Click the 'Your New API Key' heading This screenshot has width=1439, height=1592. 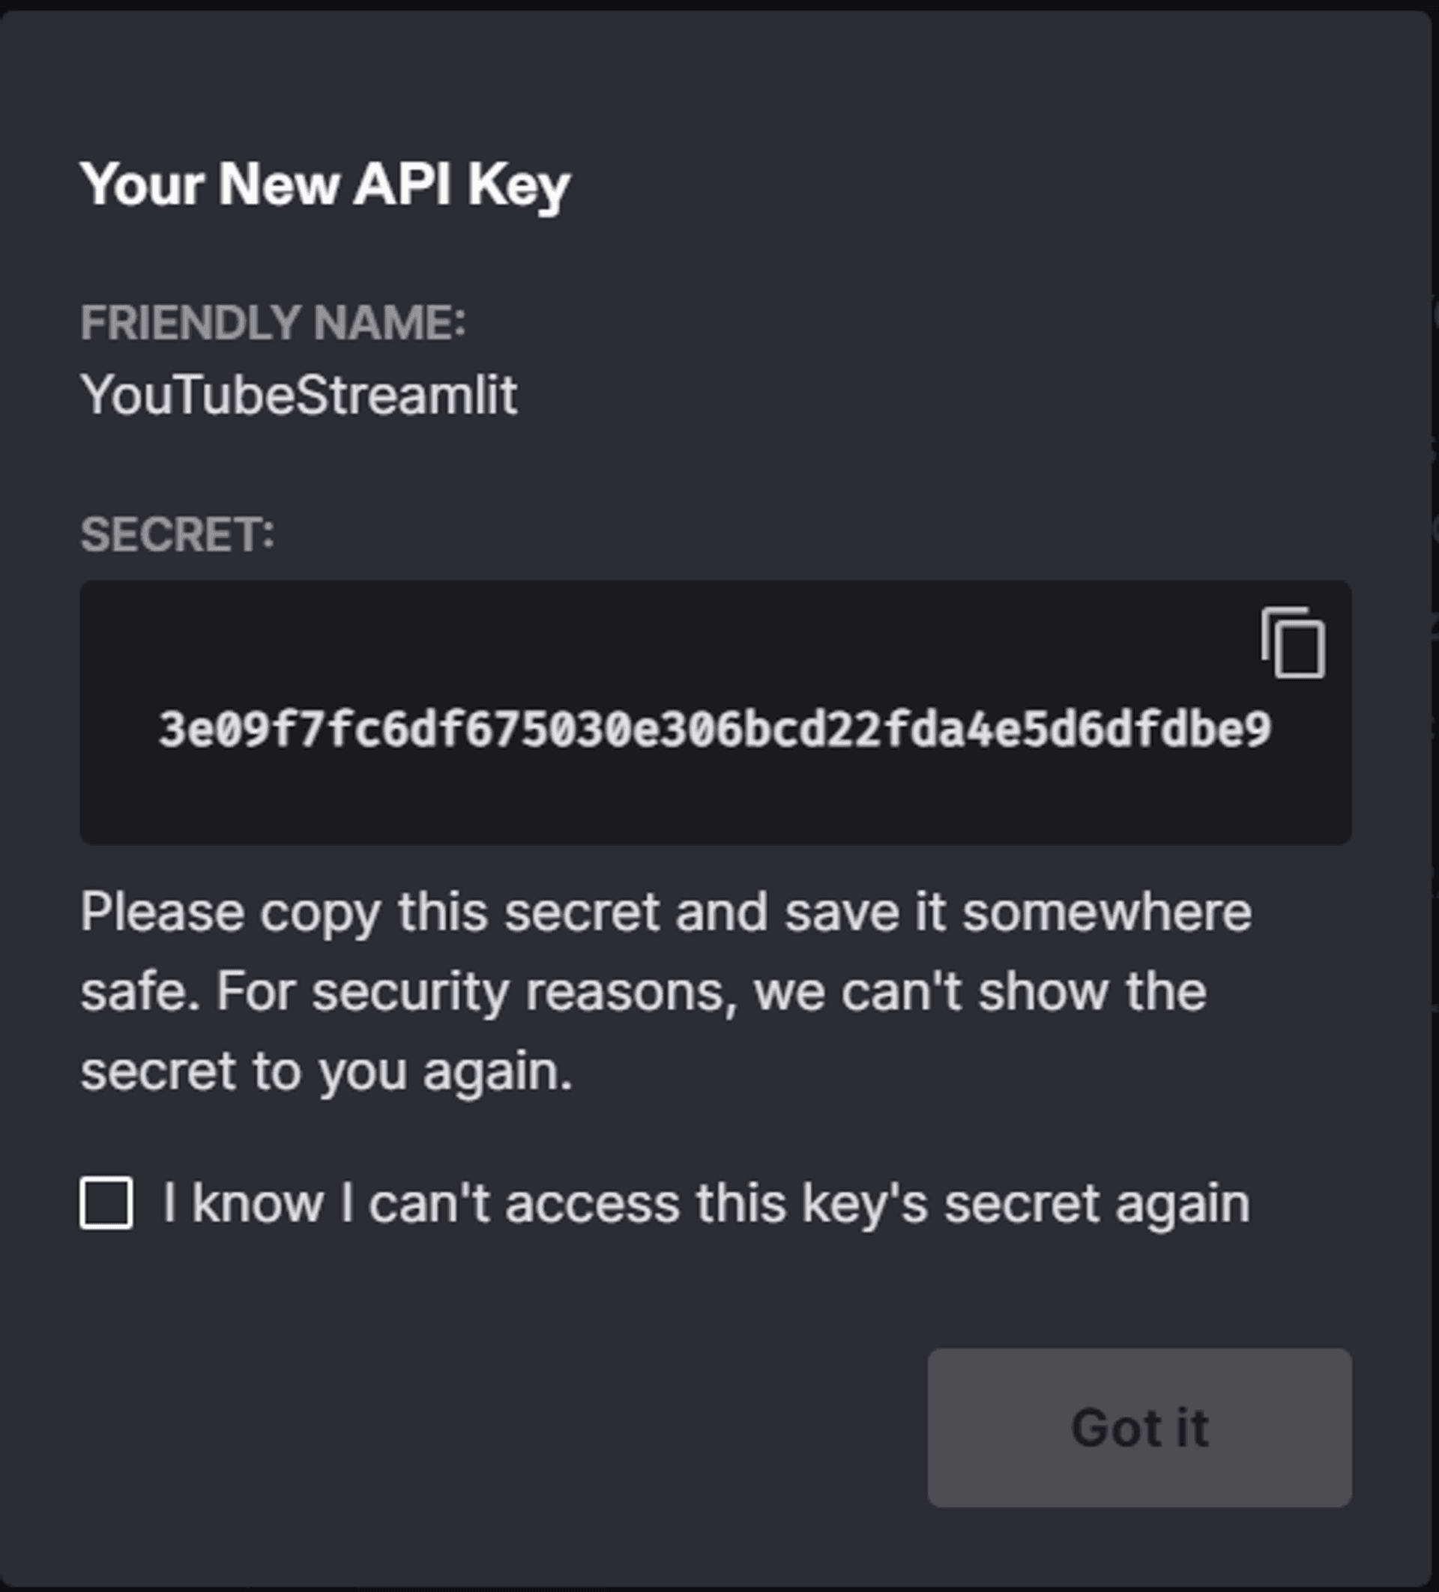tap(326, 184)
